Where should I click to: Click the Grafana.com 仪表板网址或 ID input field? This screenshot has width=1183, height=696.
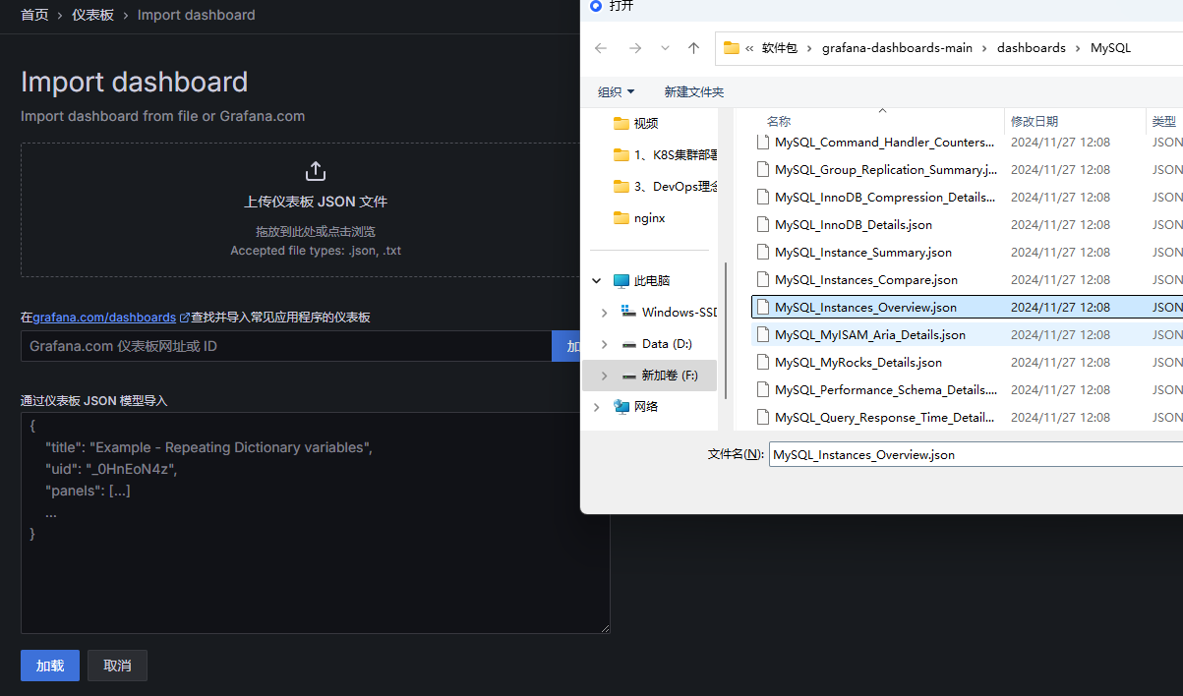click(286, 346)
